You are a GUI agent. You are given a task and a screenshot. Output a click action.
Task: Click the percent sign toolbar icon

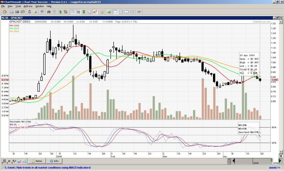coord(65,12)
